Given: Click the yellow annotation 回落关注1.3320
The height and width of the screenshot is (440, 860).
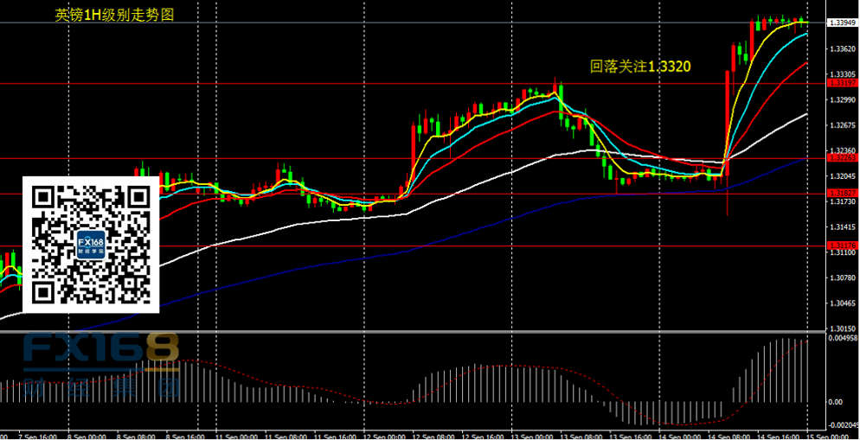Looking at the screenshot, I should (639, 66).
